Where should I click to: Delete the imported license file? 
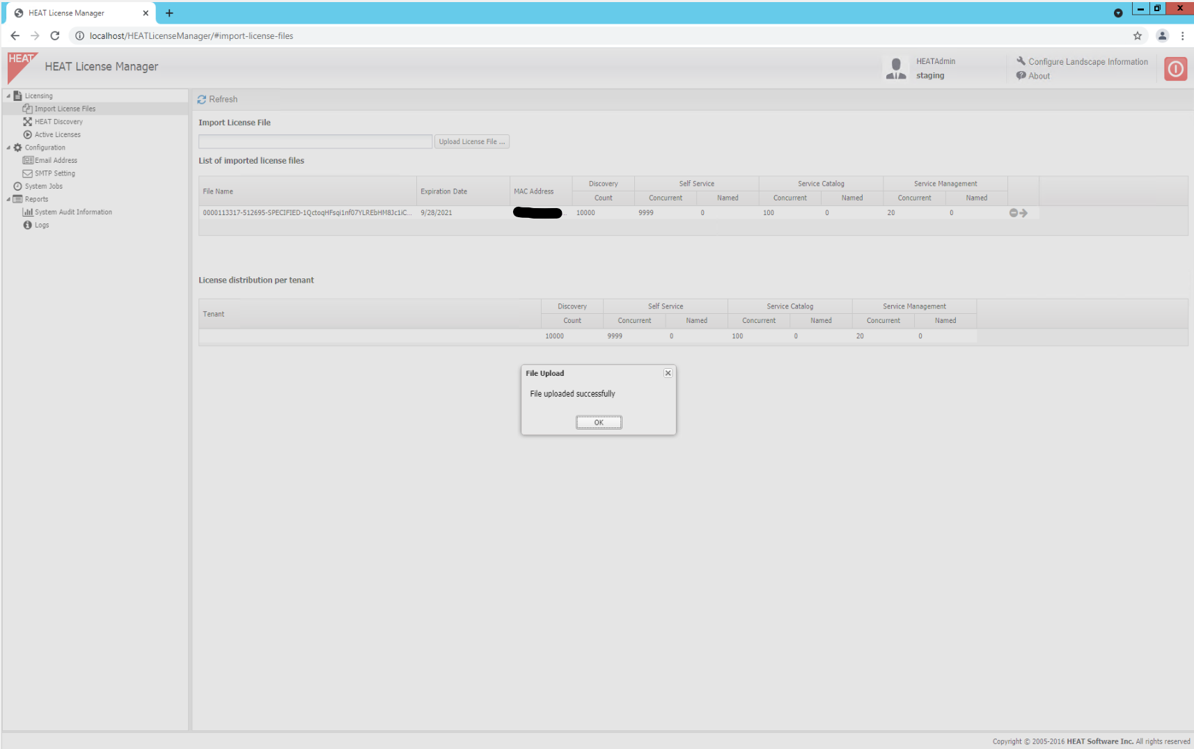click(1013, 213)
